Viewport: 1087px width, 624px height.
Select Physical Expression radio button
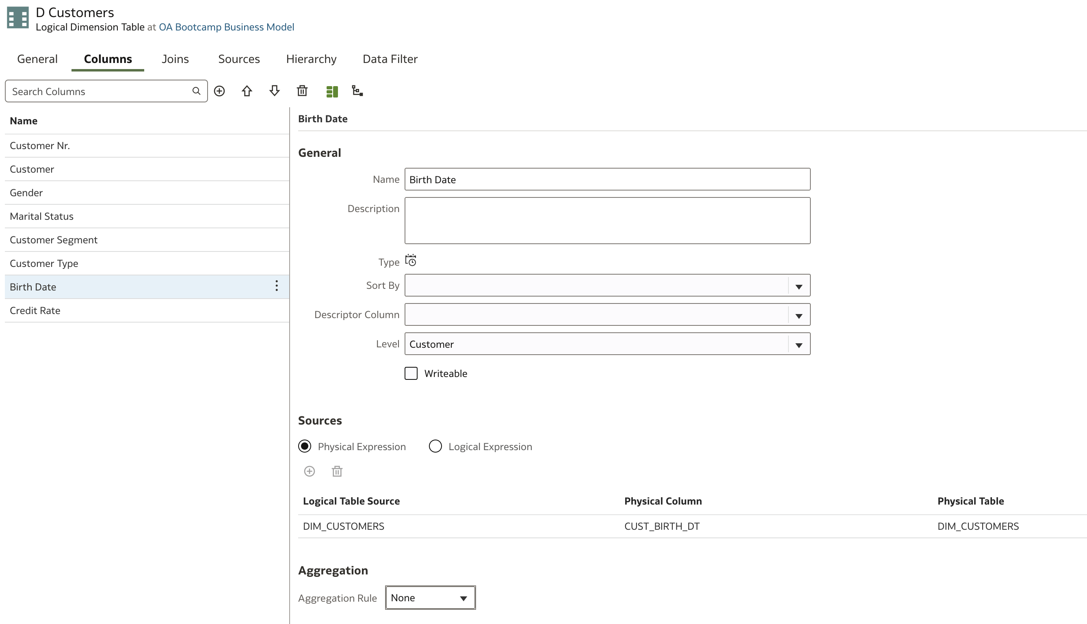[305, 446]
